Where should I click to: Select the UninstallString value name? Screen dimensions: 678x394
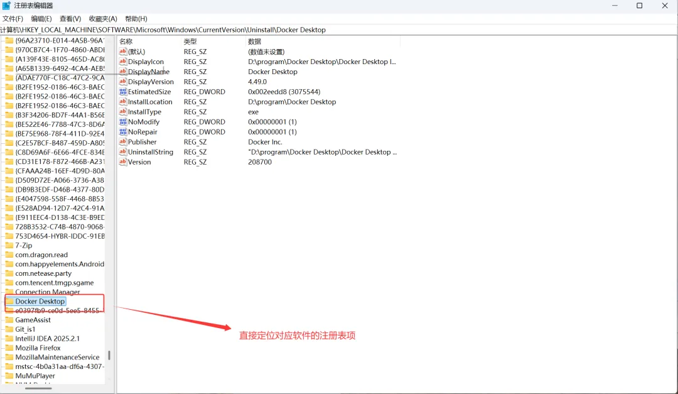[151, 152]
